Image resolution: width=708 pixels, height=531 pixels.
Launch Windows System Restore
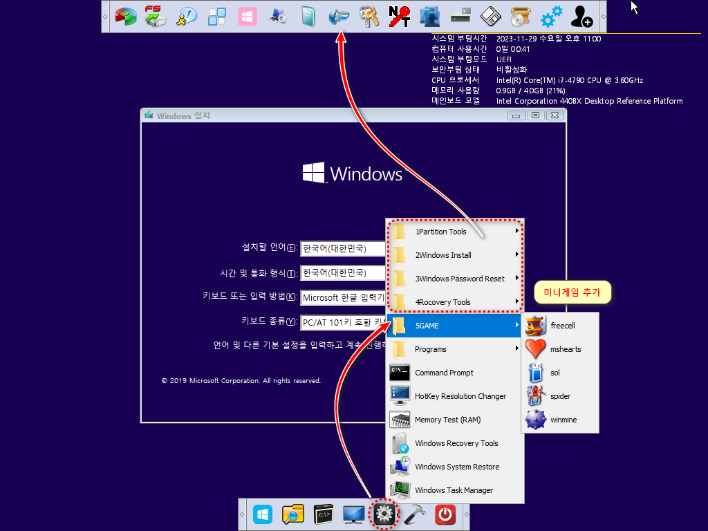pyautogui.click(x=455, y=467)
